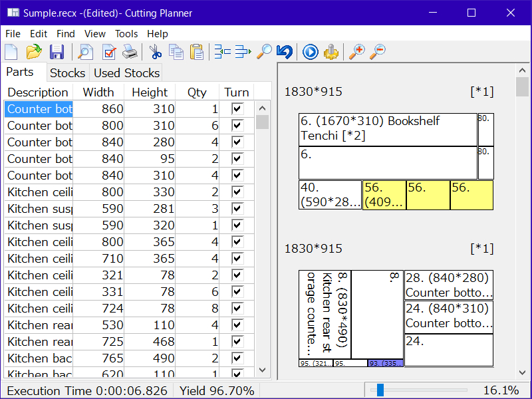Uncheck Turn for the 840 by 95 row

point(237,159)
